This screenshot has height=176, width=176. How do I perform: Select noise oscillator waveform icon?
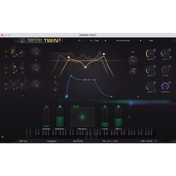6,84
